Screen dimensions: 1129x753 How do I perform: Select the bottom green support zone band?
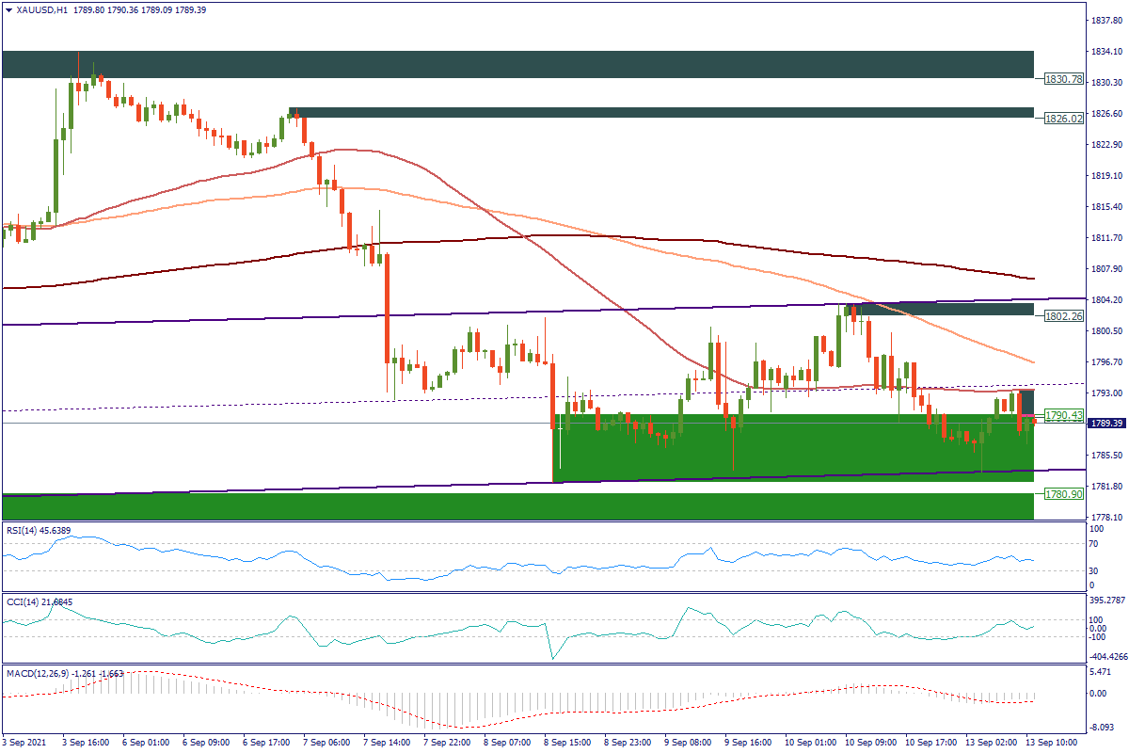tap(517, 505)
